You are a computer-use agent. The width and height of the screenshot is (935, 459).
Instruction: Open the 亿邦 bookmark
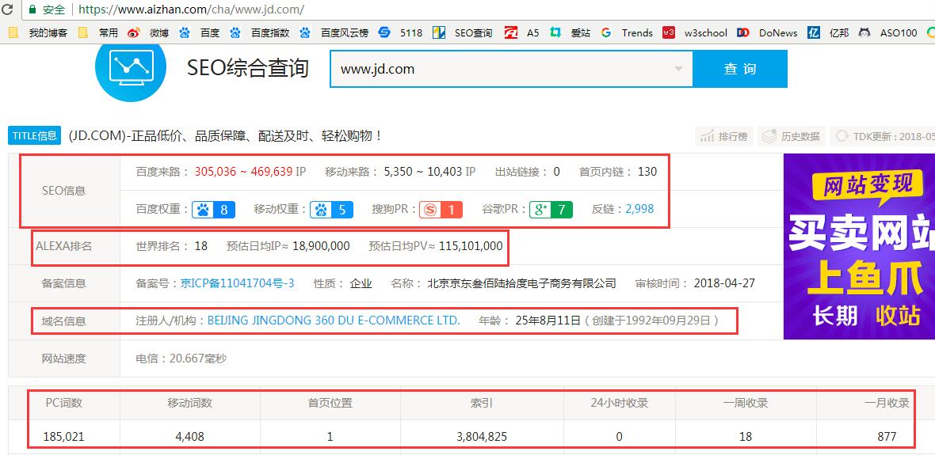[828, 32]
